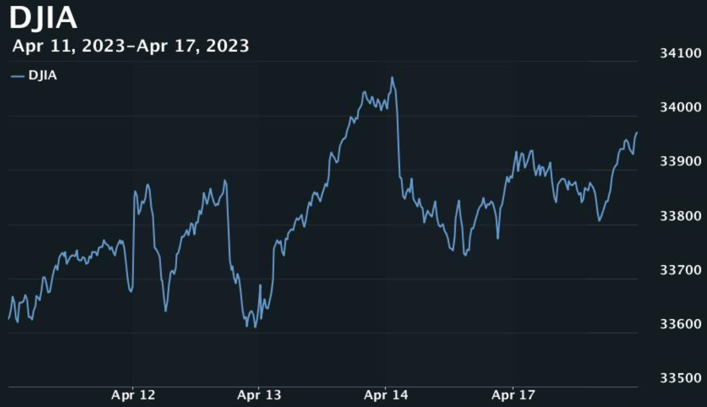
Task: Click the 33500 y-axis label
Action: [x=680, y=377]
